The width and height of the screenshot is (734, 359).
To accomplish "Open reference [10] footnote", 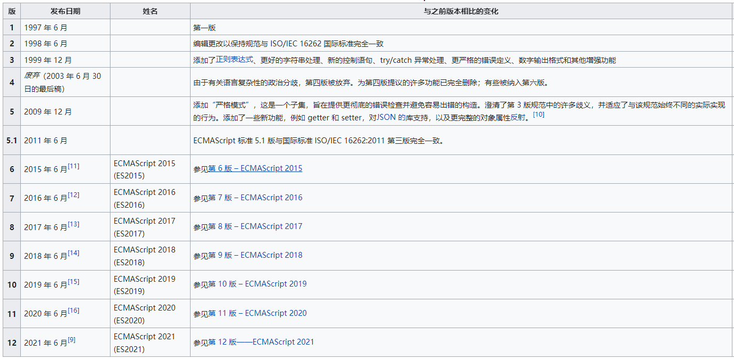I will pos(539,115).
